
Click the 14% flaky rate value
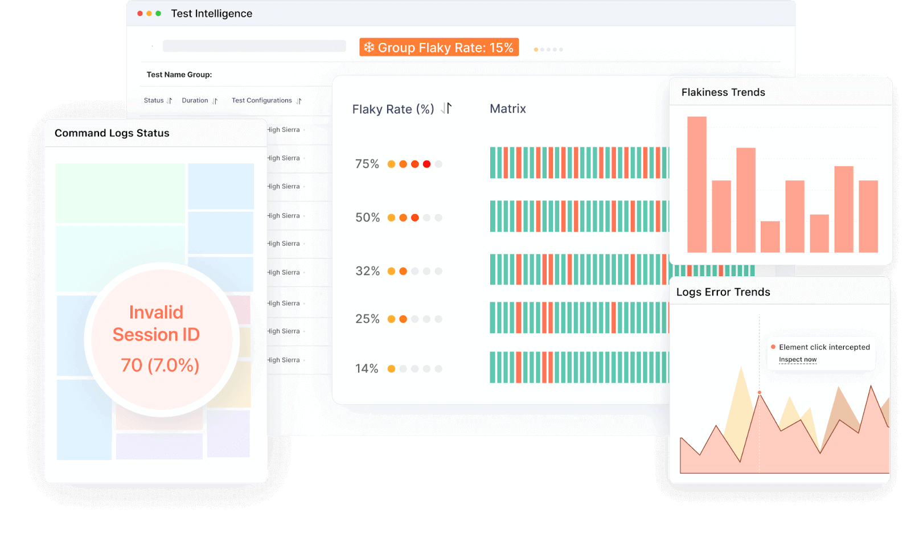(367, 368)
